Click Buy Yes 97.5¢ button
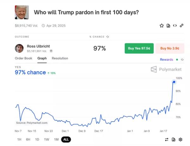 (139, 48)
